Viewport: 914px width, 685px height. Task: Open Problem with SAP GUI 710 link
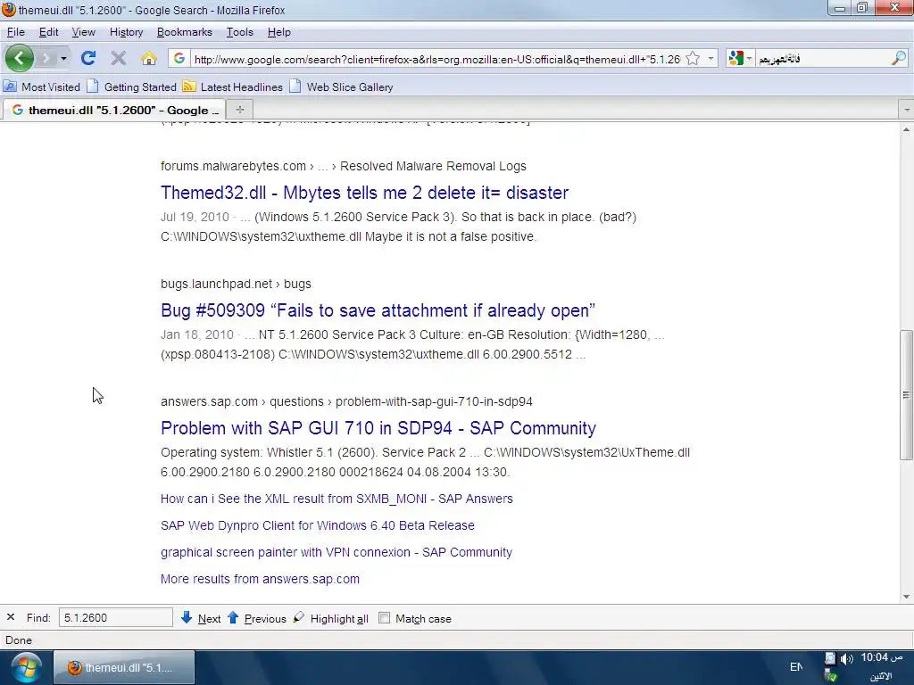tap(378, 428)
